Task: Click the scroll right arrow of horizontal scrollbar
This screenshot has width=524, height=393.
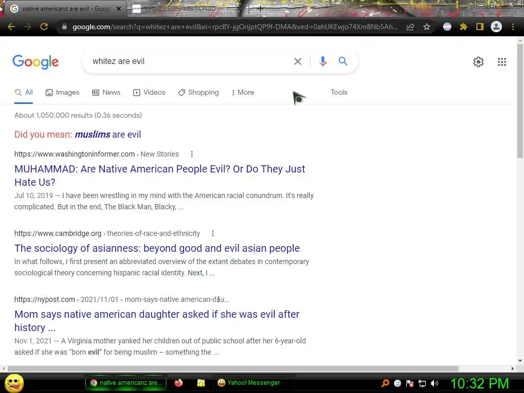Action: coord(513,368)
